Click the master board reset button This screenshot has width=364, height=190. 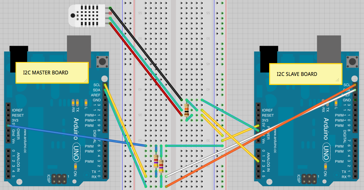[x=102, y=62]
